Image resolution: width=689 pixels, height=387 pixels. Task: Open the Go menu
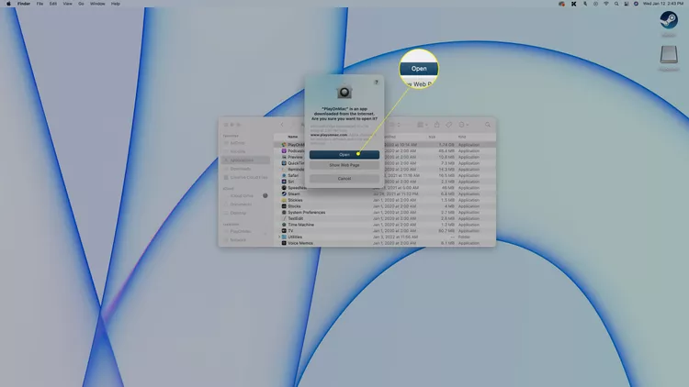coord(81,4)
